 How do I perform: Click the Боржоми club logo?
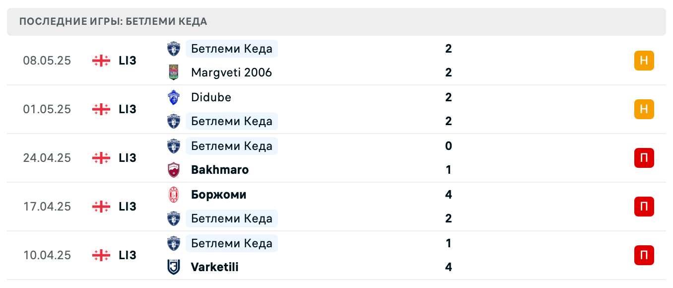click(173, 195)
